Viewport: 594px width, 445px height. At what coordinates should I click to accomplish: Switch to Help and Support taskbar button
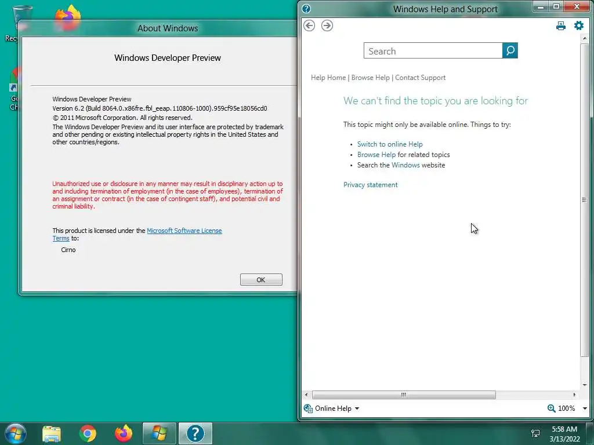(x=195, y=433)
